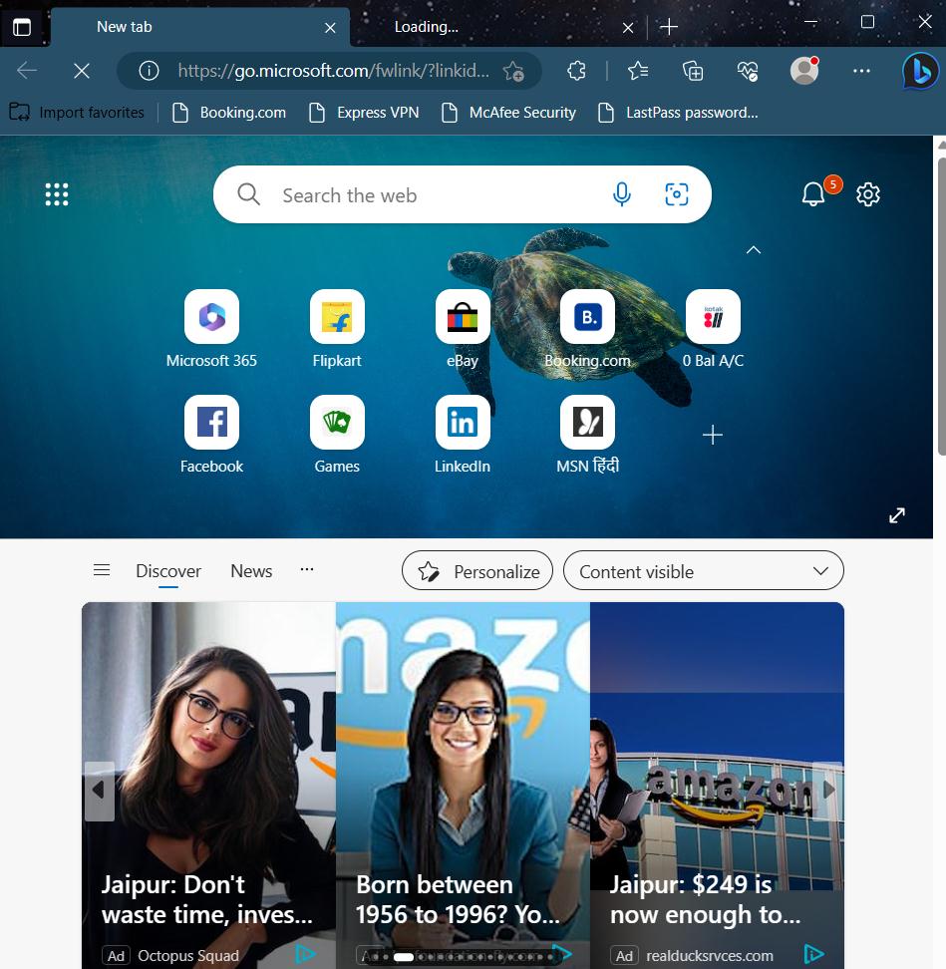Open the Favorites list
This screenshot has height=969, width=946.
(638, 71)
